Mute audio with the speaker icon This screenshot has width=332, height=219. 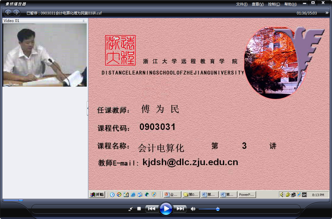click(193, 209)
